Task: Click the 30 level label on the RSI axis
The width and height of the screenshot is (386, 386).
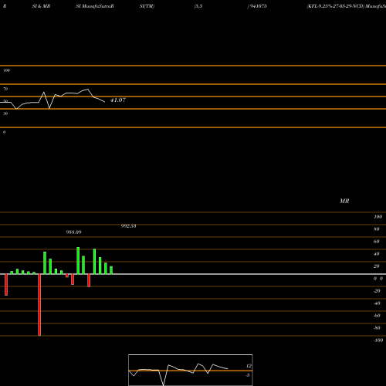Action: pos(5,113)
